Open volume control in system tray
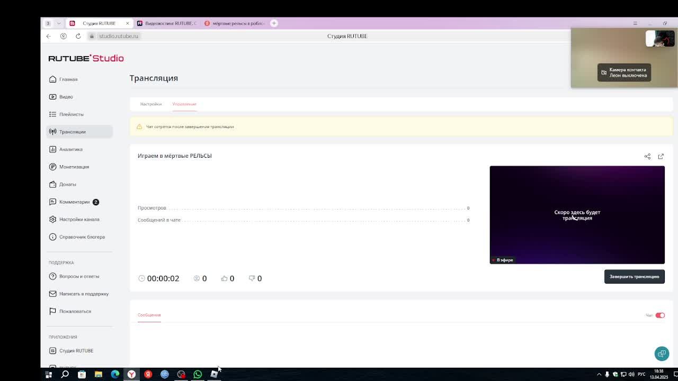The width and height of the screenshot is (678, 381). tap(631, 374)
